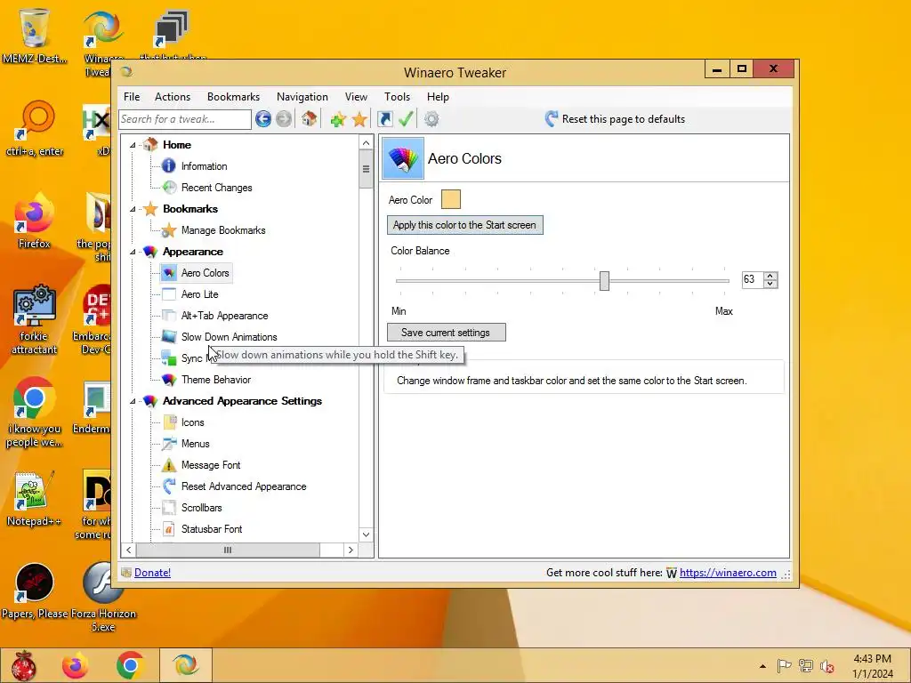Open settings via the gear toolbar icon
911x683 pixels.
[431, 119]
